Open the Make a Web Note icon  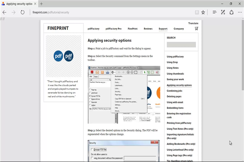coord(223,12)
